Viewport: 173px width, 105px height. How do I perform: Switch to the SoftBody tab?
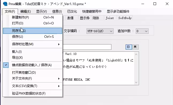click(125, 18)
